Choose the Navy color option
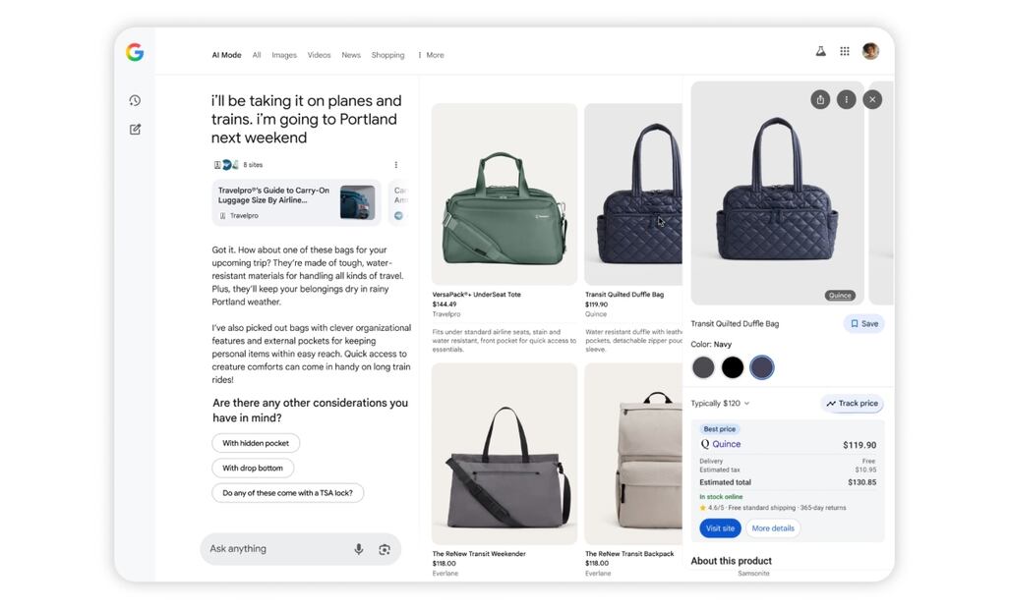Image resolution: width=1009 pixels, height=609 pixels. (762, 367)
